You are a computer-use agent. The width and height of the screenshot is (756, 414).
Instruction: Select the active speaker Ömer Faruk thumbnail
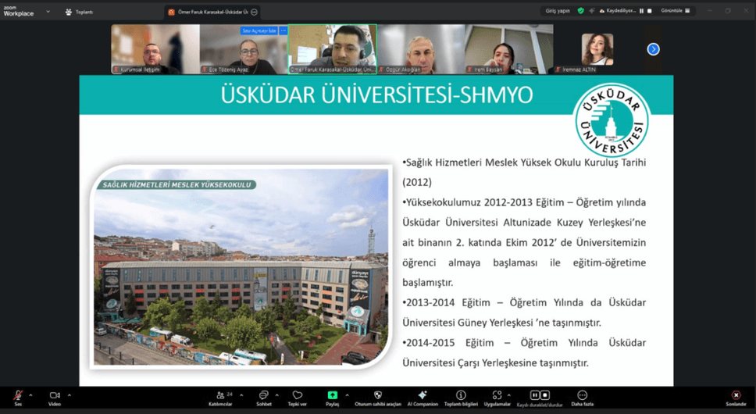click(332, 49)
